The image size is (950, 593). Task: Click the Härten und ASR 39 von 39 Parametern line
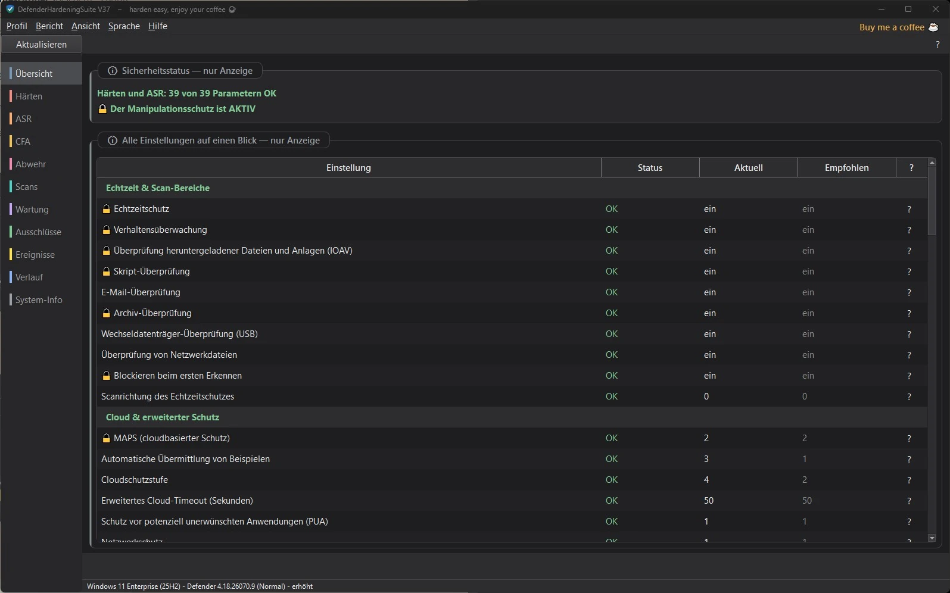[186, 93]
